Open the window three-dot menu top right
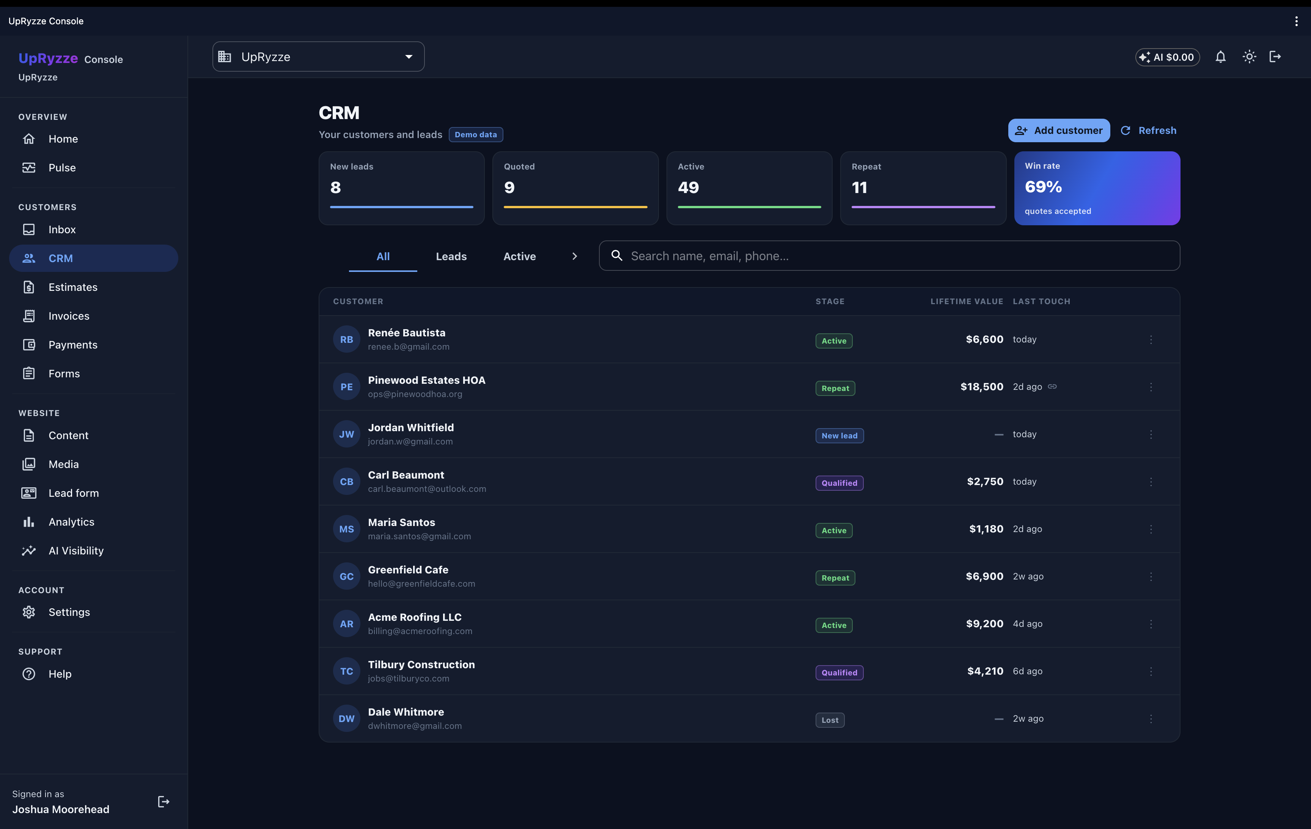The width and height of the screenshot is (1311, 829). tap(1296, 21)
